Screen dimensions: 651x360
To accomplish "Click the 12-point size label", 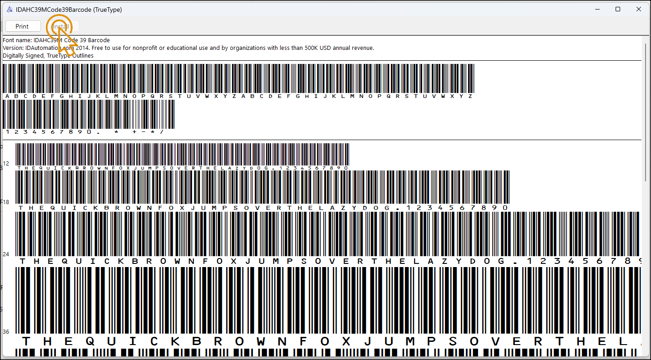I will tap(6, 163).
